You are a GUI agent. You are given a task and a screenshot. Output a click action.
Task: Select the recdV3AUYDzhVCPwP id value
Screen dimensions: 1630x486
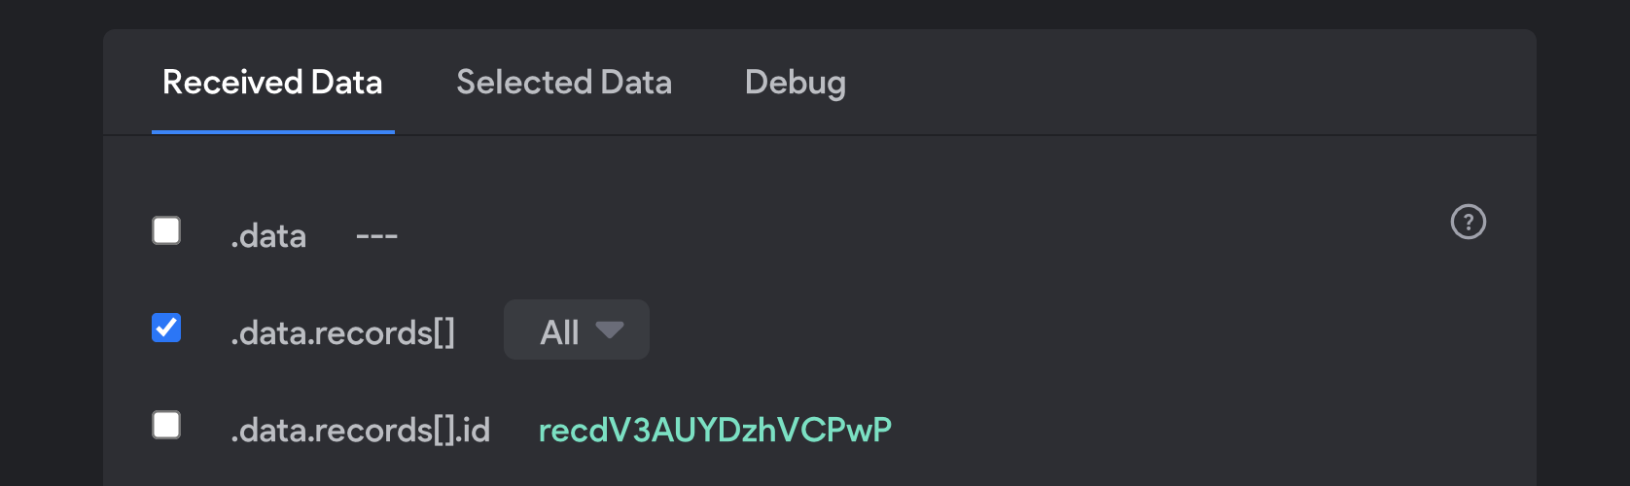point(715,430)
